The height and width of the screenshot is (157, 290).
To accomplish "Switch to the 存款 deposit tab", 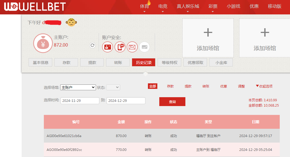I will [66, 63].
